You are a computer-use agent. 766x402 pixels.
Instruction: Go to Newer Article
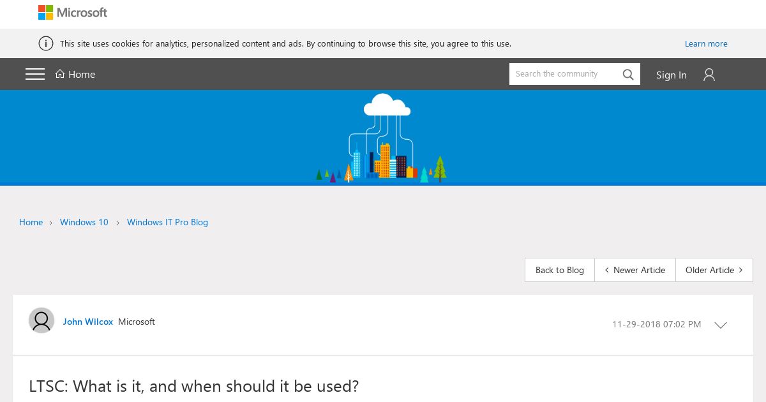[635, 270]
